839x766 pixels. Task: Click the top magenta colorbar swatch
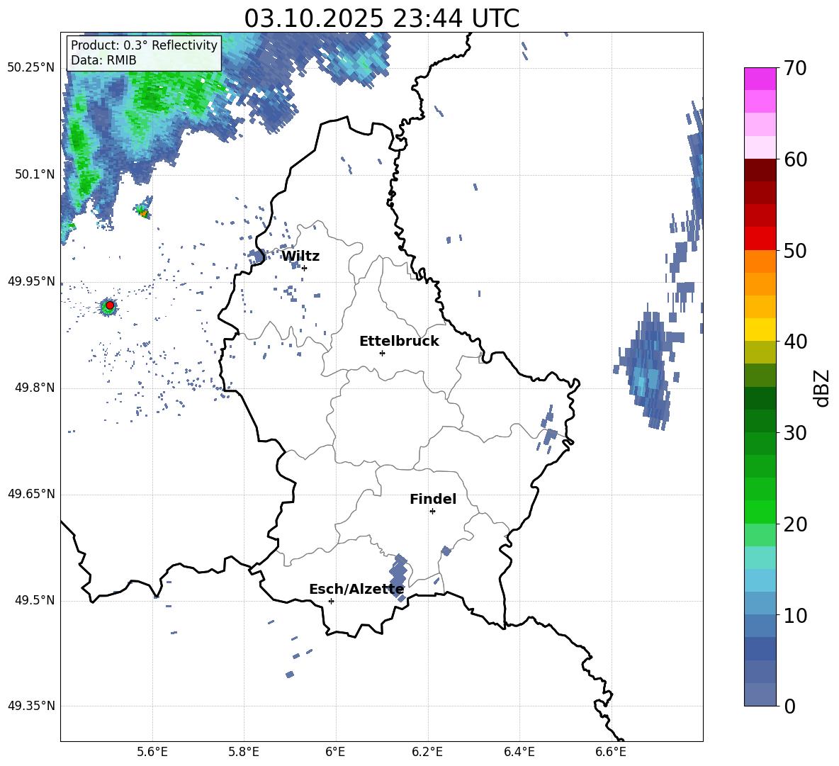760,79
